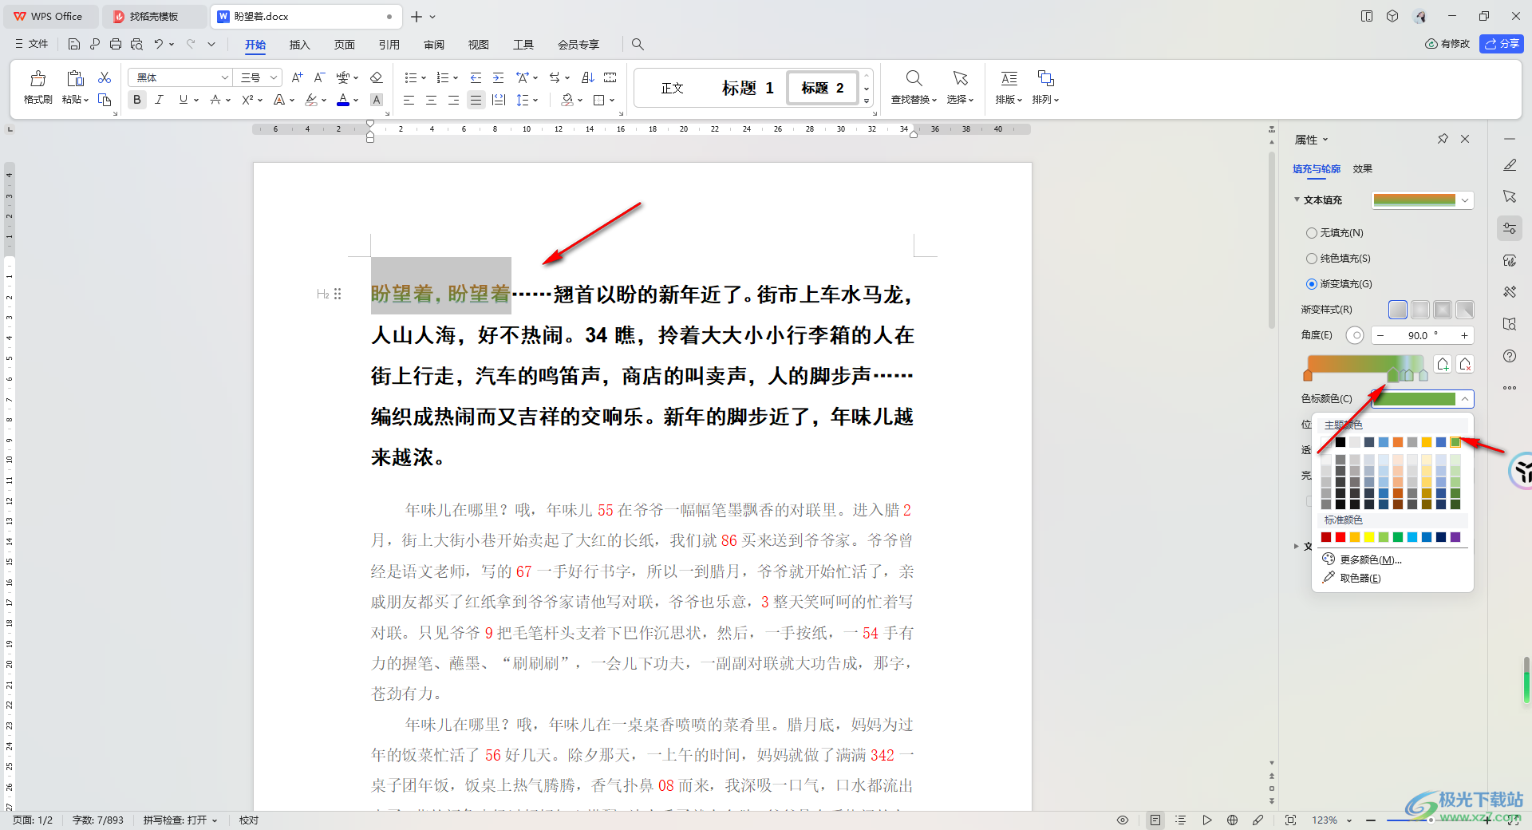Screen dimensions: 1532x830
Task: Click the read mode eye icon in status bar
Action: pos(1123,820)
